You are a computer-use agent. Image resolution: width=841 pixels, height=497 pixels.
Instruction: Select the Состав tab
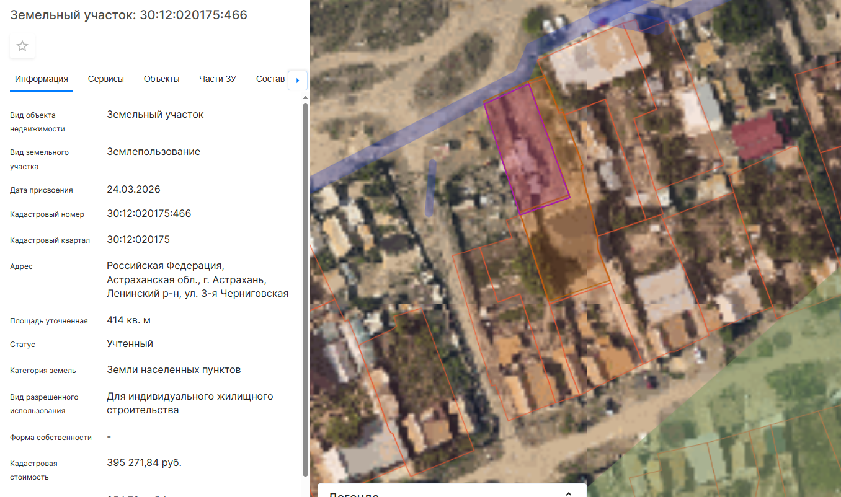coord(270,79)
